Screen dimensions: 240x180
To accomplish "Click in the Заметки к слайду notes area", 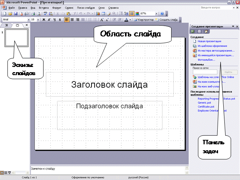I will (x=108, y=170).
